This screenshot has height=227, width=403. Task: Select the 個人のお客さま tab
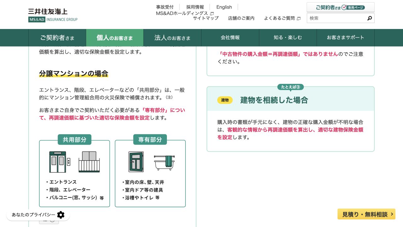click(x=115, y=38)
